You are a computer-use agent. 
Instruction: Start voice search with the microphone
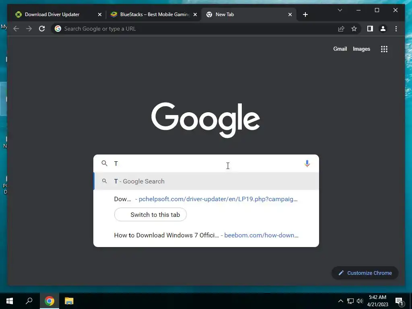307,163
